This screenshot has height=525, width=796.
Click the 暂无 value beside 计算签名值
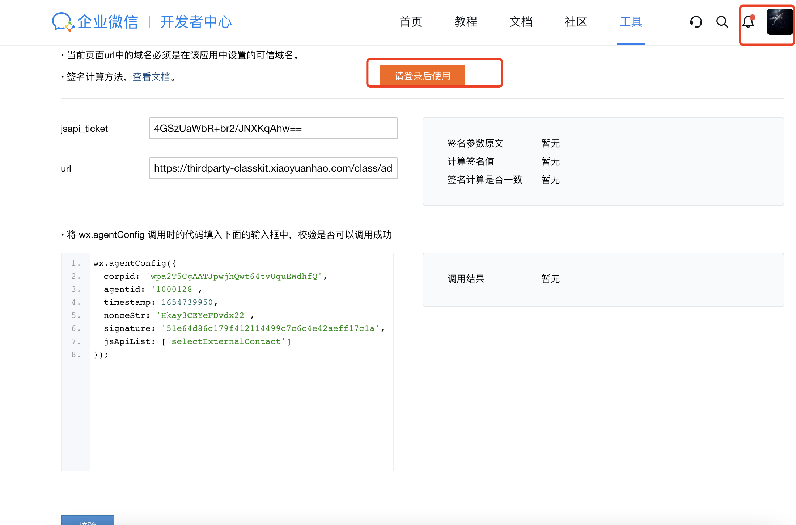point(551,161)
